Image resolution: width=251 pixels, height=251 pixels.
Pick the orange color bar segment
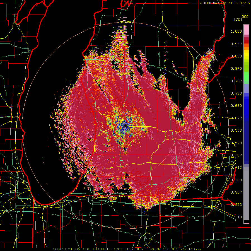tap(246, 49)
